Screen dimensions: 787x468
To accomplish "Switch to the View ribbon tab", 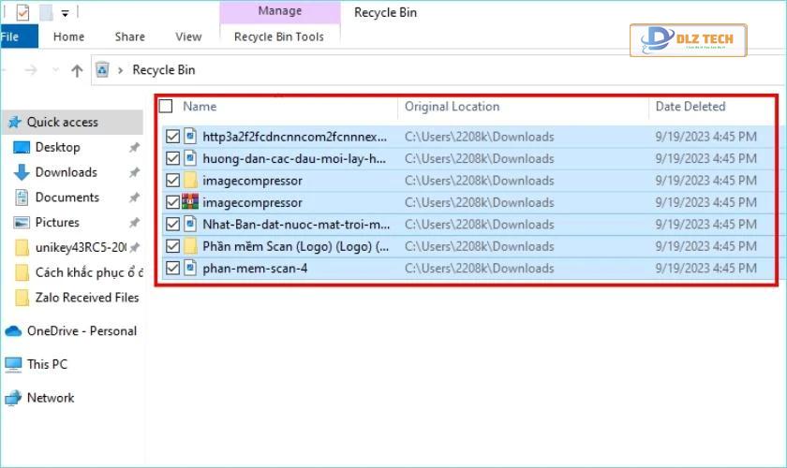I will point(188,37).
